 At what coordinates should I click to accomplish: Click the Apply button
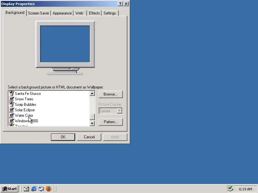pyautogui.click(x=115, y=137)
